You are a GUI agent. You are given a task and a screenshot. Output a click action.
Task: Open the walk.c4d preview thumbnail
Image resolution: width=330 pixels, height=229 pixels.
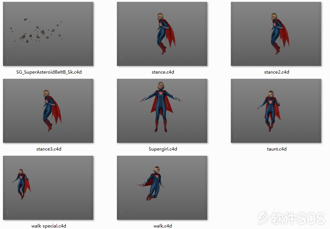[162, 188]
